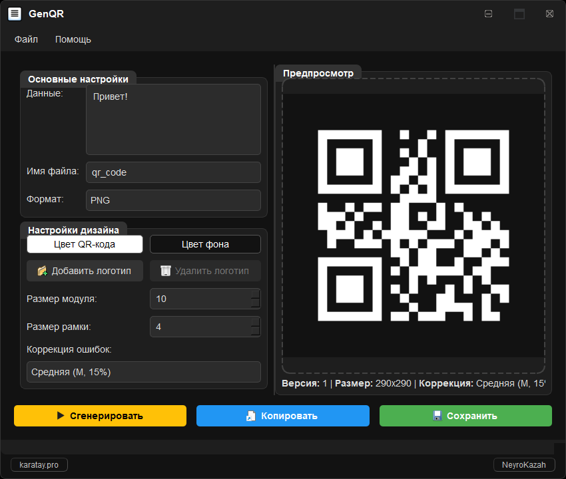Click the blue Копировать button
This screenshot has width=566, height=479.
pos(282,416)
